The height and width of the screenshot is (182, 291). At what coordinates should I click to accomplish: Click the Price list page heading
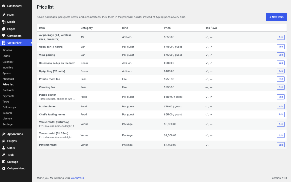click(45, 7)
